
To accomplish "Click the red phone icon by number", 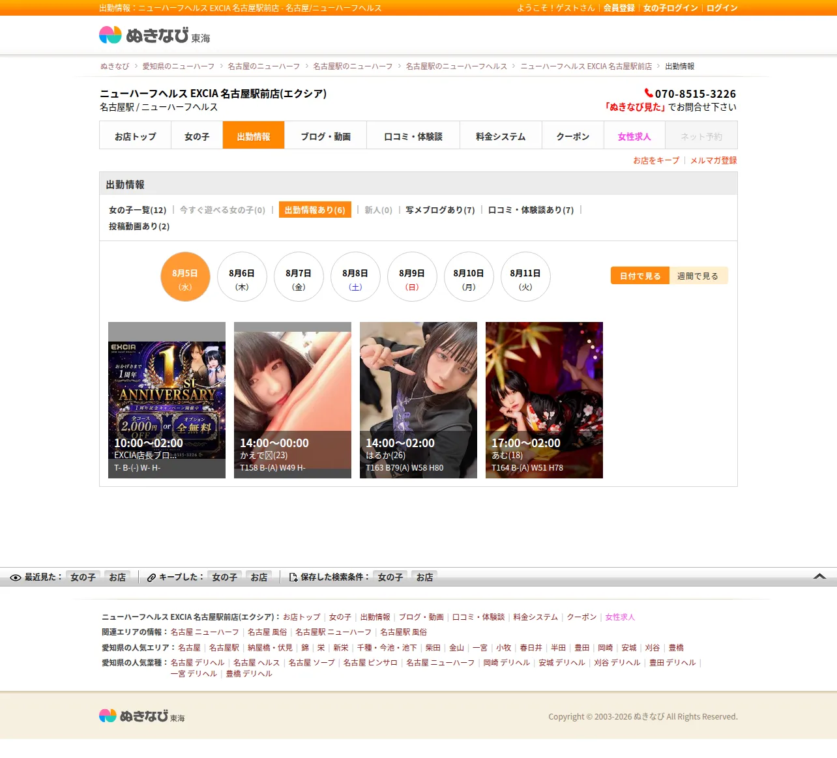I will [649, 93].
